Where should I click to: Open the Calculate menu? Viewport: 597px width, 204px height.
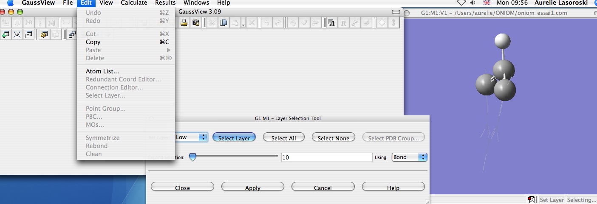[134, 3]
